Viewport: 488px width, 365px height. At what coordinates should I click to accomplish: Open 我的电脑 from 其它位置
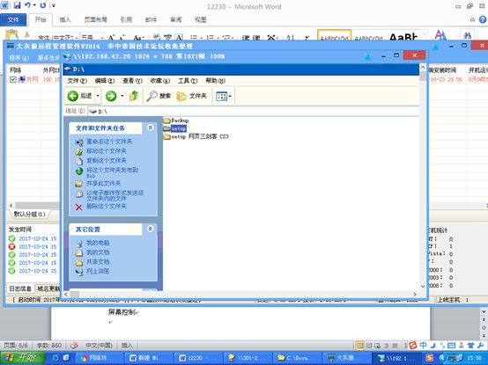98,243
